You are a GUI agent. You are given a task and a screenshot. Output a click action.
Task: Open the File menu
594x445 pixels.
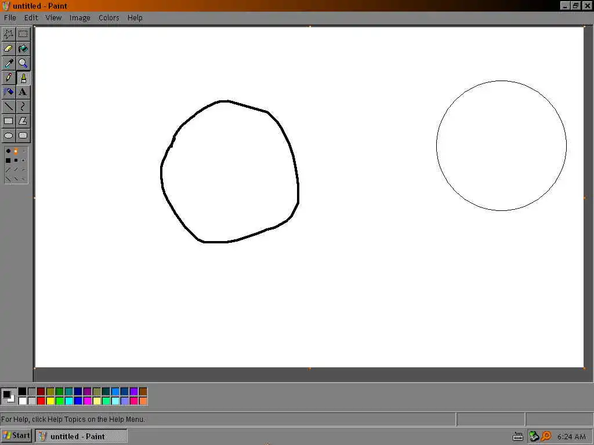pyautogui.click(x=10, y=18)
